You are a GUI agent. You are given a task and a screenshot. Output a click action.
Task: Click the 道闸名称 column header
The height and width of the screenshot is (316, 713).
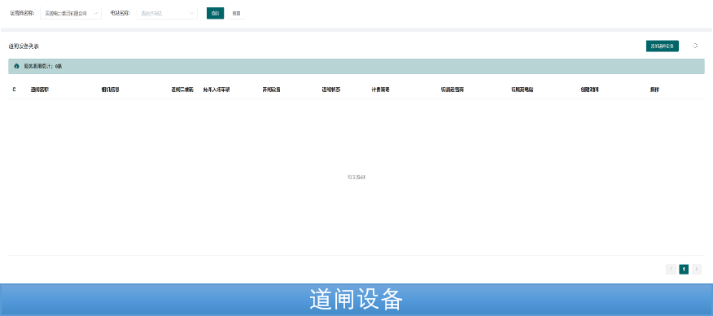pyautogui.click(x=40, y=90)
